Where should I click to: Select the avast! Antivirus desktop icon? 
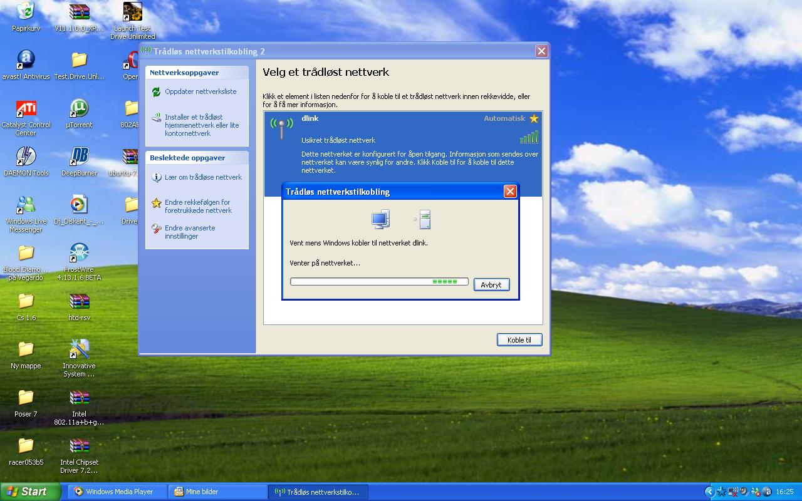[26, 65]
